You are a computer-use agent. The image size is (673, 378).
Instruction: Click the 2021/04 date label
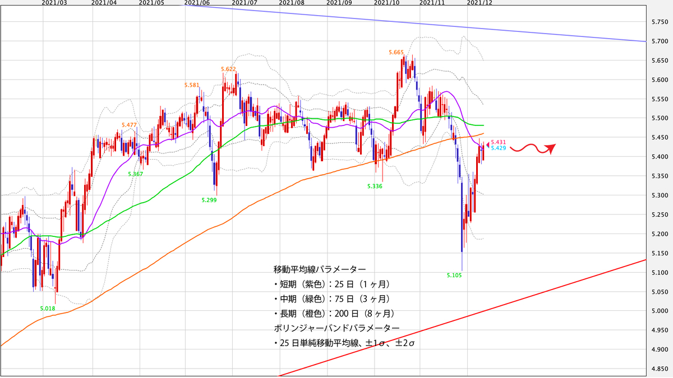(104, 3)
